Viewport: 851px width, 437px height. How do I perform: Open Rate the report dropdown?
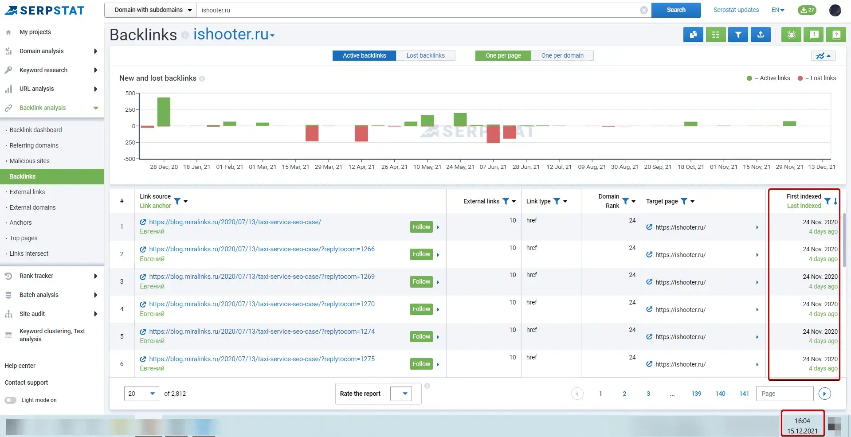coord(401,394)
